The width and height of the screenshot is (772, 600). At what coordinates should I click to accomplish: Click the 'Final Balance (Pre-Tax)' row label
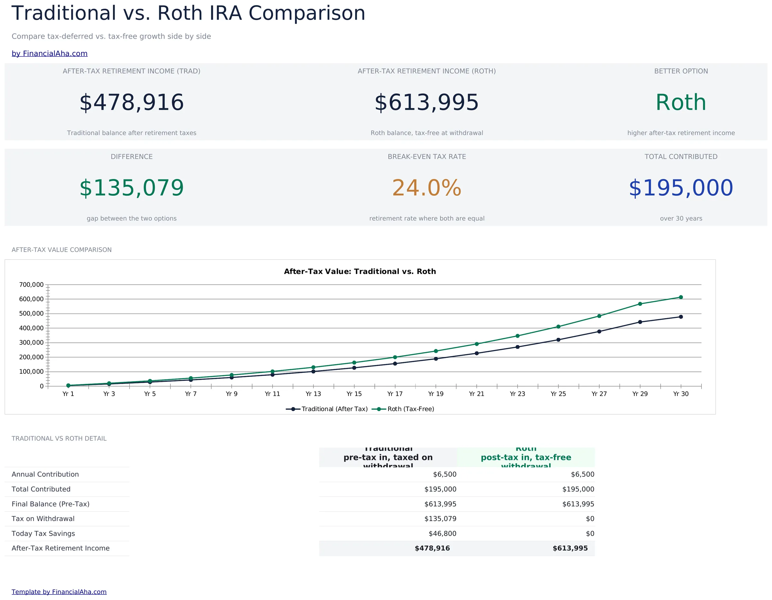coord(51,504)
